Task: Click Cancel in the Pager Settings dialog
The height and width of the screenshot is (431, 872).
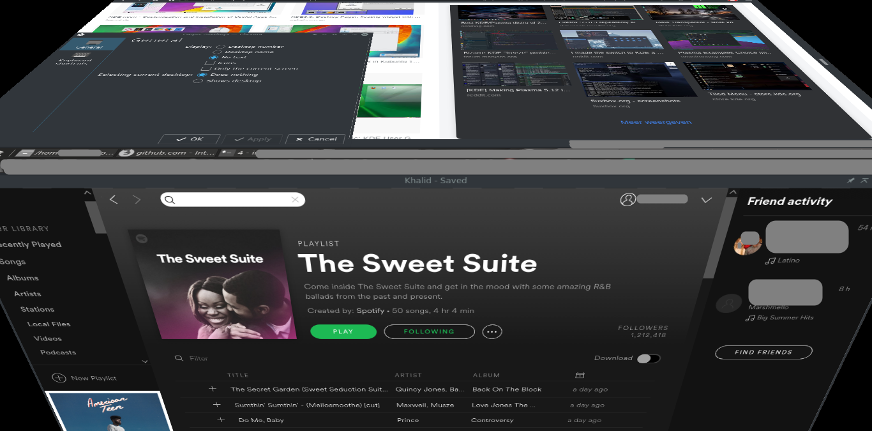Action: (315, 139)
